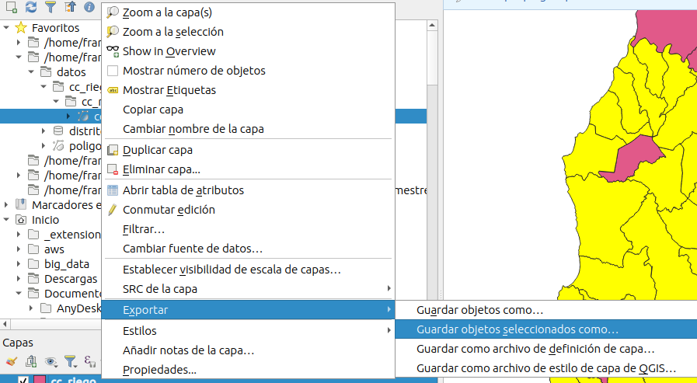Collapse the Favoritos tree node
697x383 pixels.
7,28
